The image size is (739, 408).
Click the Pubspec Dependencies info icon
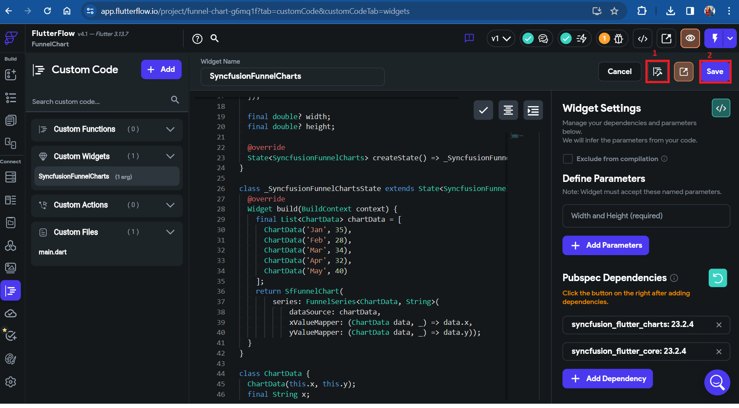(674, 278)
